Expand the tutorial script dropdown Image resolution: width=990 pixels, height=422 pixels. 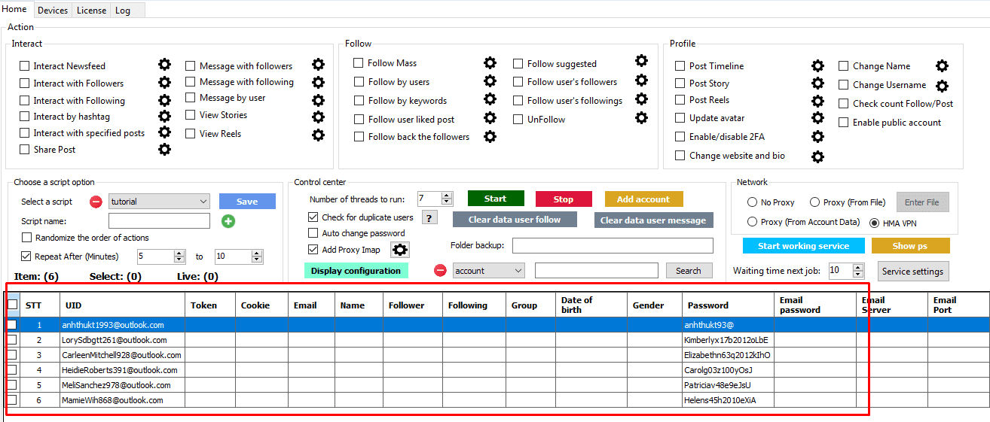203,202
